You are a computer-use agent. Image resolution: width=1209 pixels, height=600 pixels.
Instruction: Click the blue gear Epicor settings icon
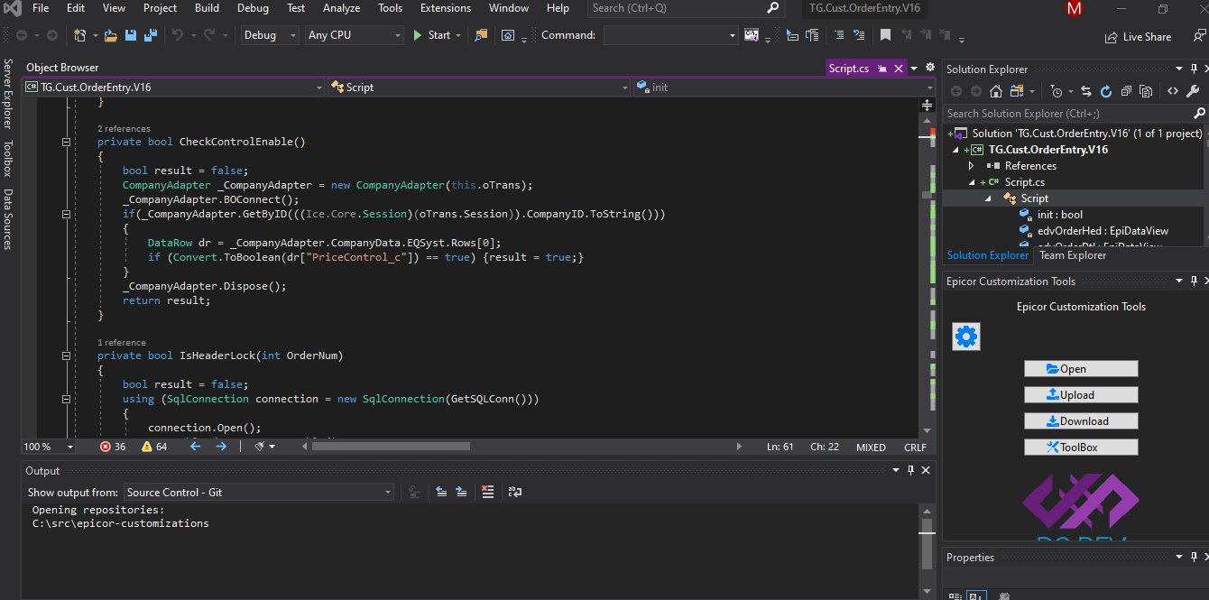click(x=966, y=337)
